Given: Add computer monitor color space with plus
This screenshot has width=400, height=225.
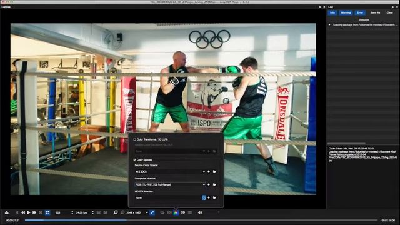Looking at the screenshot, I should [209, 184].
